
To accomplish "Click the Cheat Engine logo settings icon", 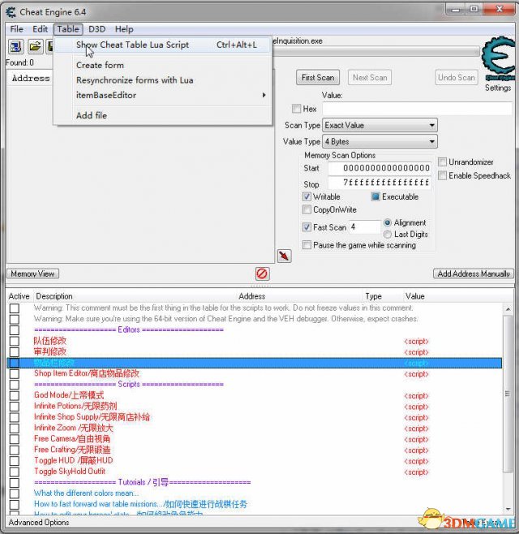I will pyautogui.click(x=498, y=58).
